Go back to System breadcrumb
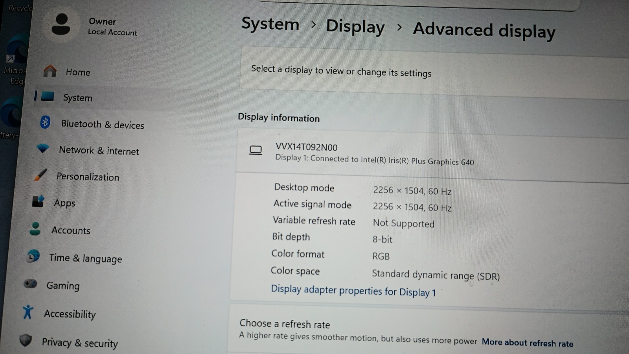The width and height of the screenshot is (629, 354). (270, 24)
